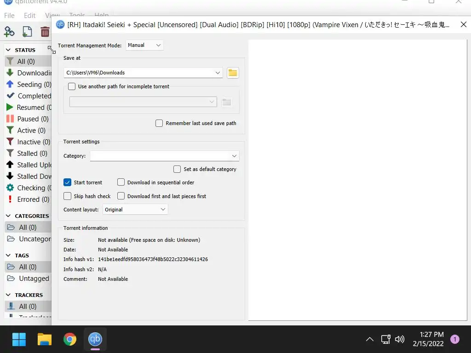Click the red delete torrent trash icon
Screen dimensions: 471x353
(x=45, y=32)
